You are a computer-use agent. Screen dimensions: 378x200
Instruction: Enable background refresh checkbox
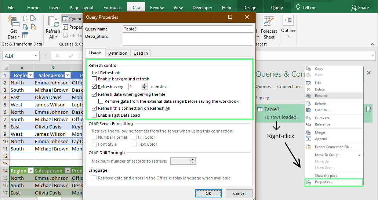(x=94, y=79)
